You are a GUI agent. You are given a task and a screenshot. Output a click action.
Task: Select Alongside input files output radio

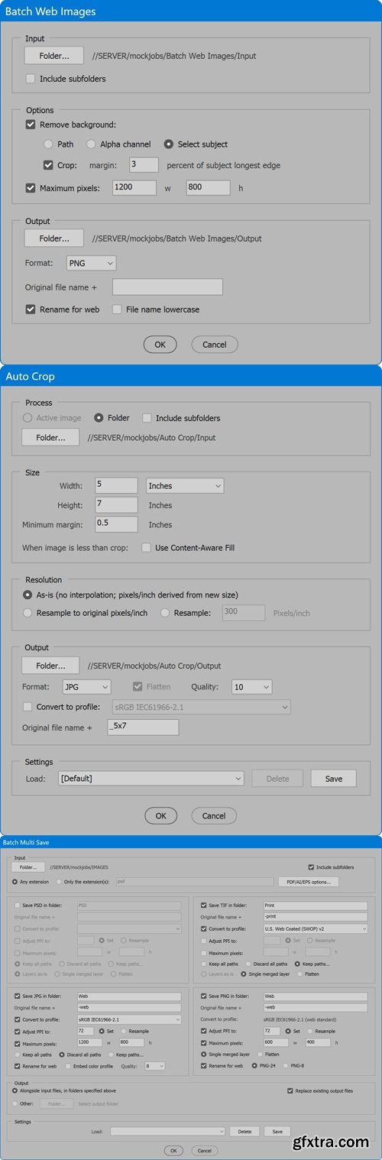coord(15,1091)
